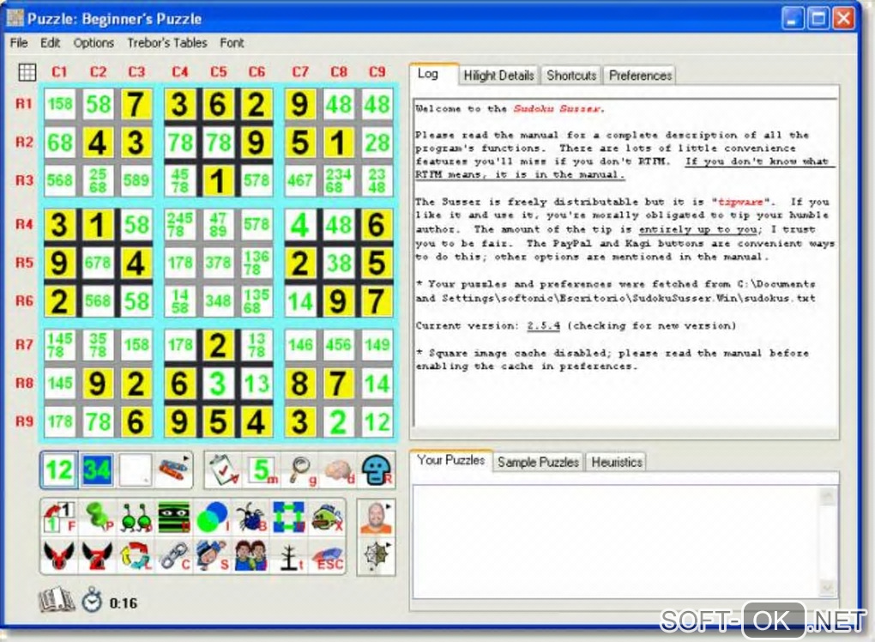Click the Your Puzzles list scrollbar up arrow

[828, 496]
